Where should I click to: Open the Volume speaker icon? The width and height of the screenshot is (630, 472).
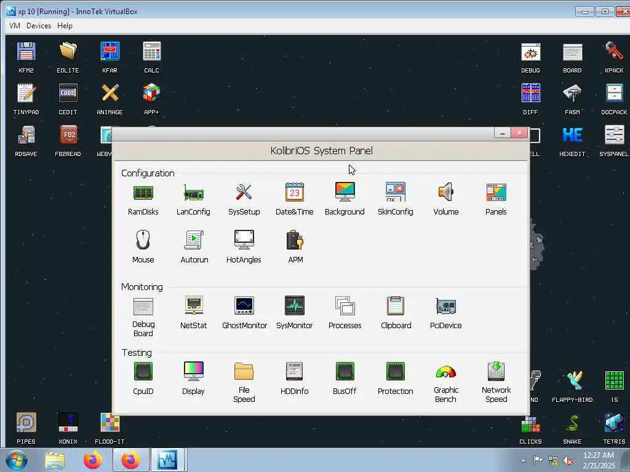[446, 200]
